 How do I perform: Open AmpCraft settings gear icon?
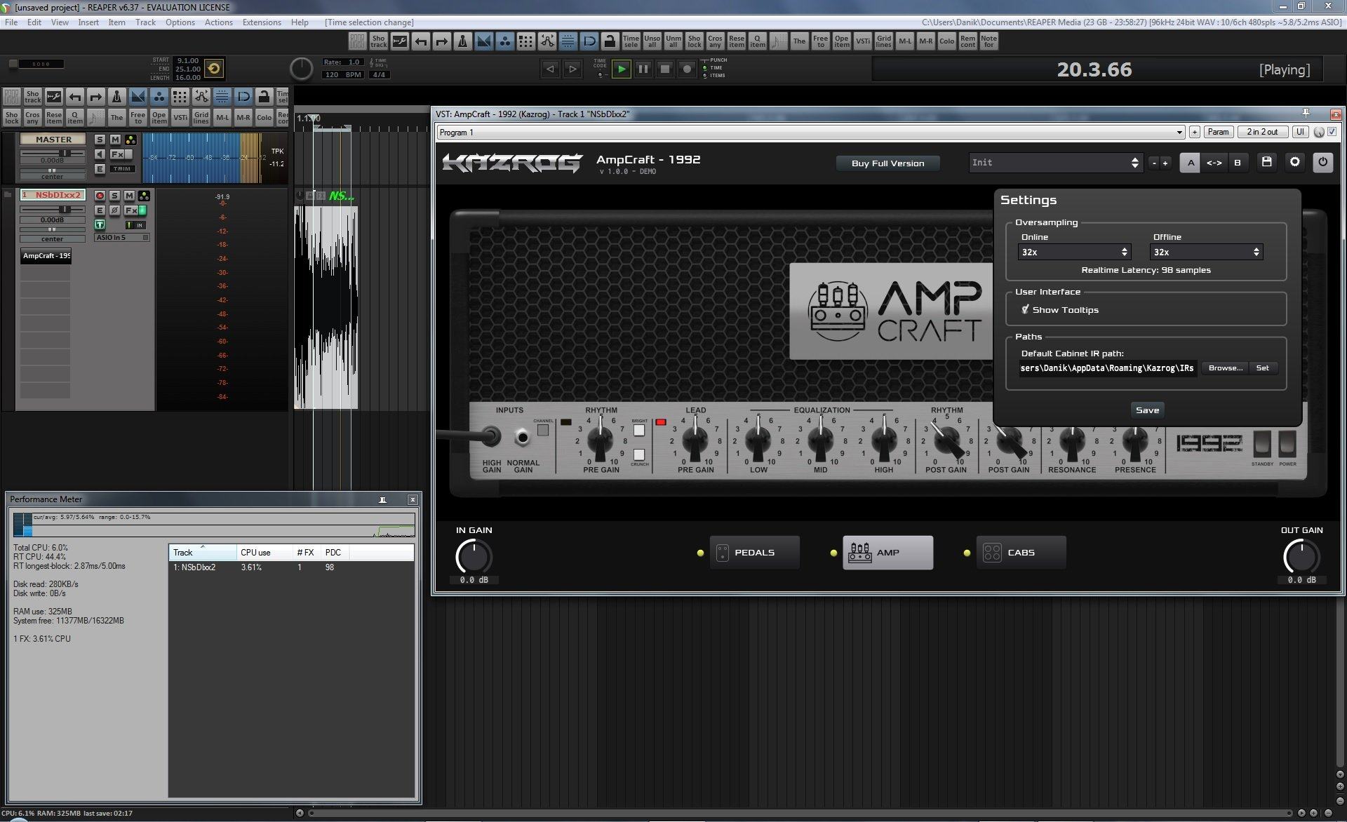1294,162
